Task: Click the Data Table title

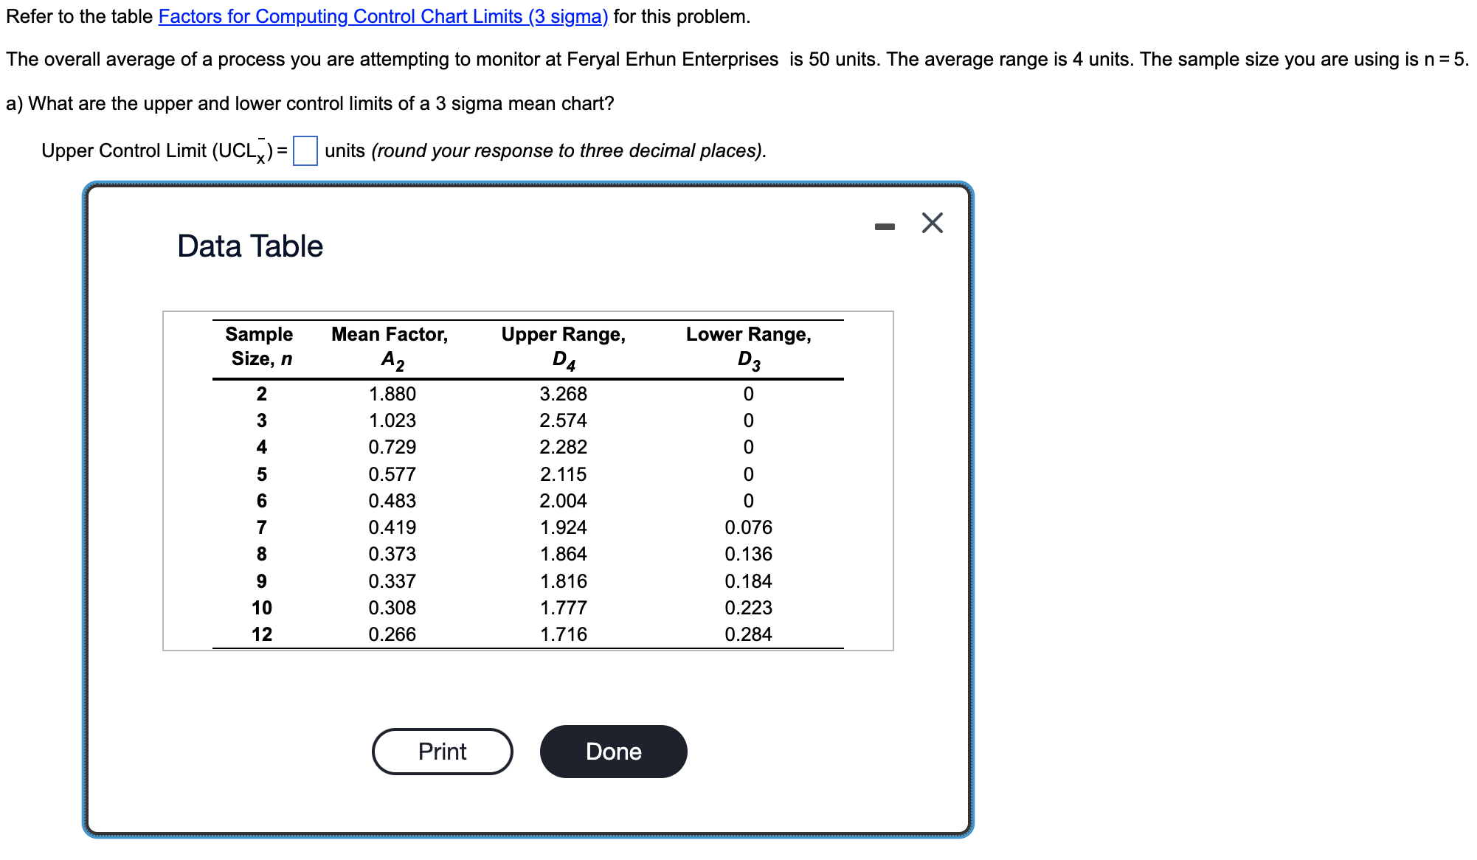Action: (x=249, y=245)
